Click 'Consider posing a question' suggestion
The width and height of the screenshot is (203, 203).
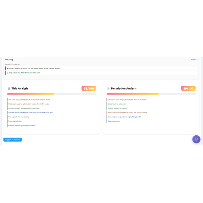coord(125,117)
